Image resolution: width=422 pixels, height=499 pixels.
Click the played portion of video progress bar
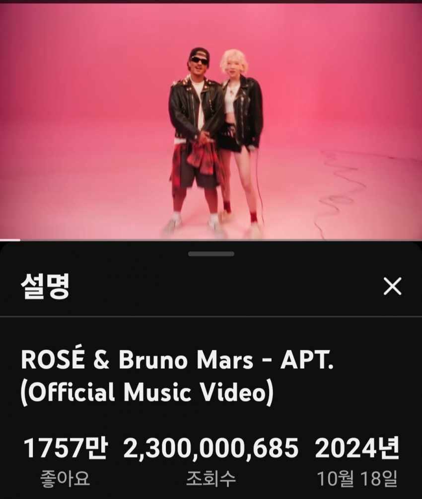point(10,240)
